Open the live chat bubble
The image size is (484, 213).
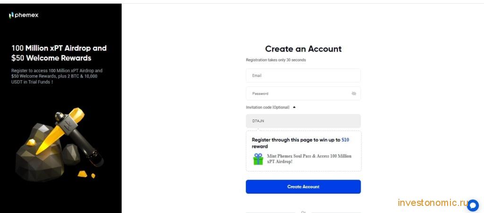point(473,205)
